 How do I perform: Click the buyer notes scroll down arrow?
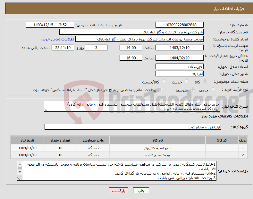pos(20,172)
